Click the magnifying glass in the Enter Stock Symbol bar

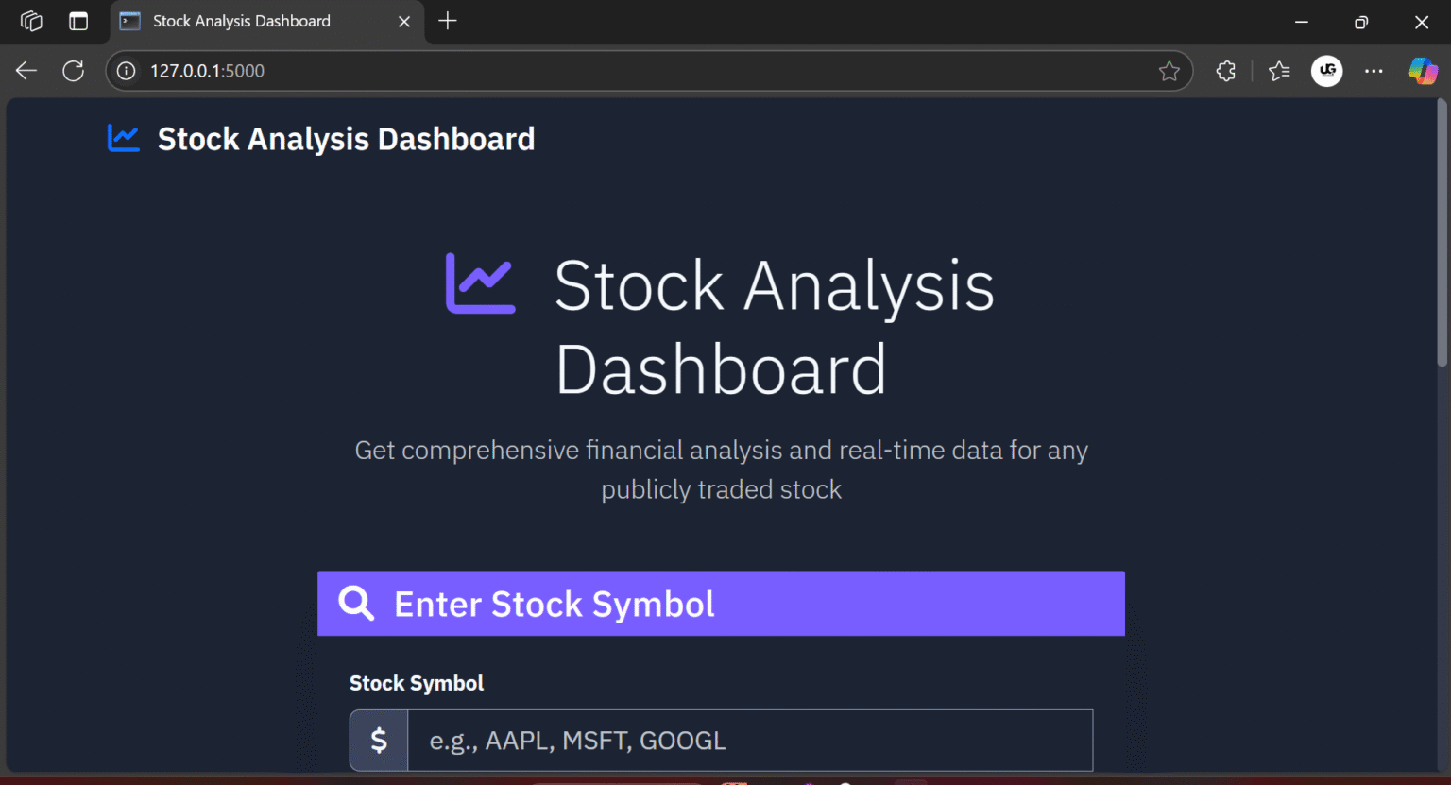click(356, 603)
